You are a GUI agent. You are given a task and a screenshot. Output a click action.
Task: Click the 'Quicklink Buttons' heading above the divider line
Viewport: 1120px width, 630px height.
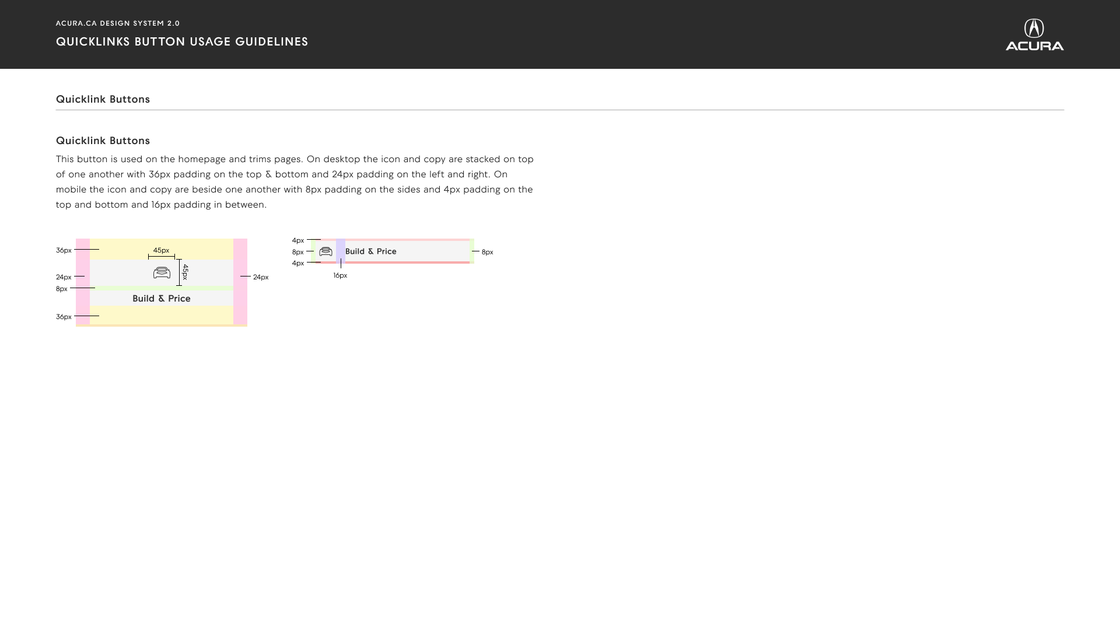[103, 99]
